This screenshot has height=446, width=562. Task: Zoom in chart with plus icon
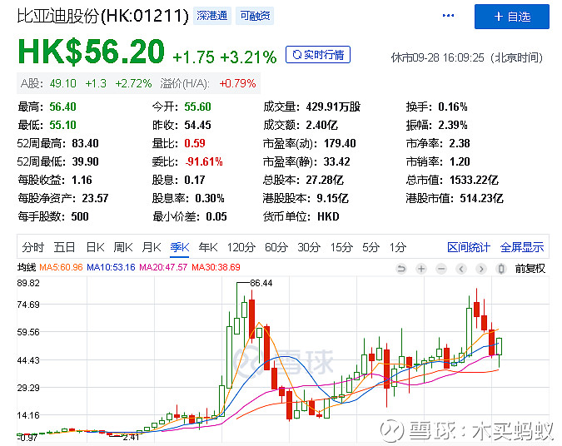[x=421, y=268]
